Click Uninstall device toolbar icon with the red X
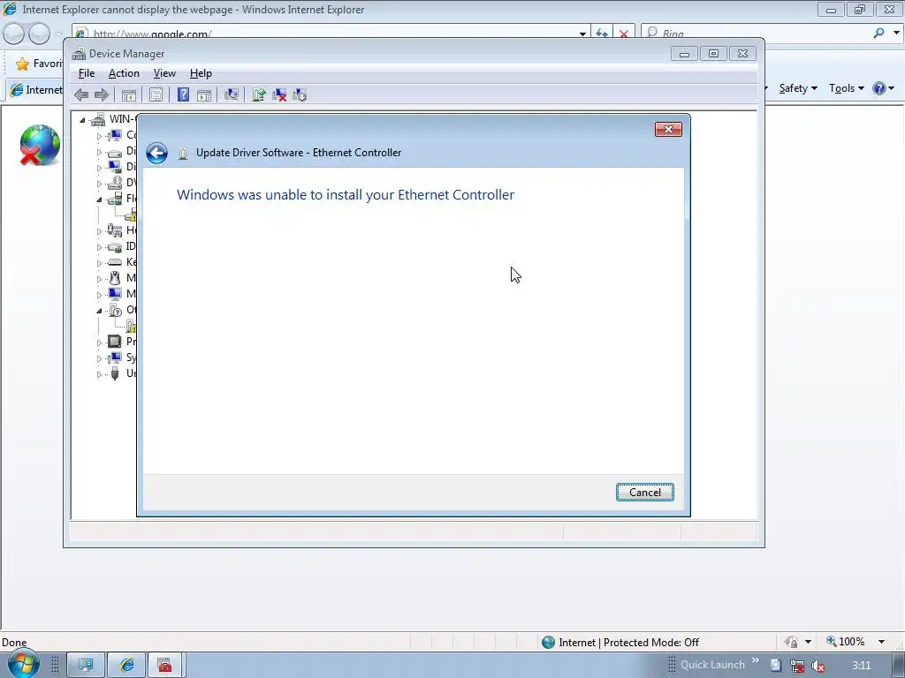 click(279, 95)
